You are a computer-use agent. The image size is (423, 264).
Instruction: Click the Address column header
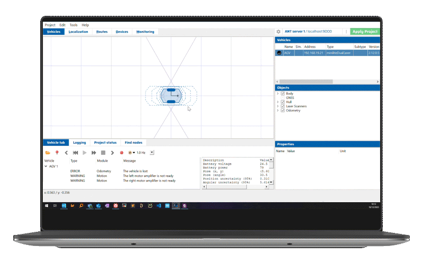pyautogui.click(x=315, y=47)
